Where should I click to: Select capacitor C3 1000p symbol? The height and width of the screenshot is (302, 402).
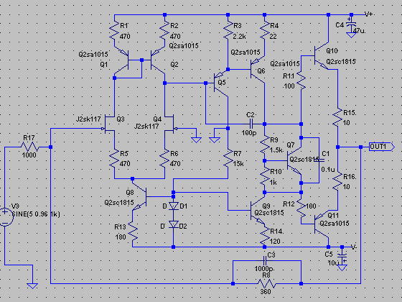tap(266, 260)
